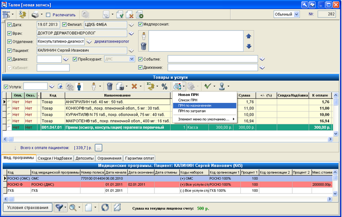The width and height of the screenshot is (342, 217).
Task: Click the percent discount icon
Action: pos(164,87)
